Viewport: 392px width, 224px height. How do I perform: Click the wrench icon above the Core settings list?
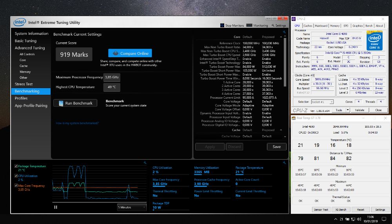[x=284, y=32]
